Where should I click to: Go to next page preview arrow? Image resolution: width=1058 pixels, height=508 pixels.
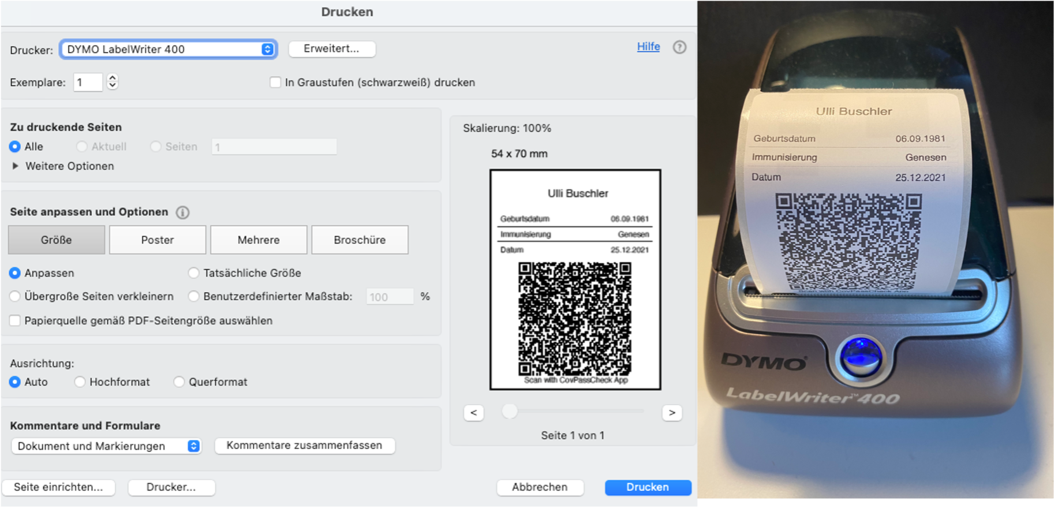tap(672, 413)
